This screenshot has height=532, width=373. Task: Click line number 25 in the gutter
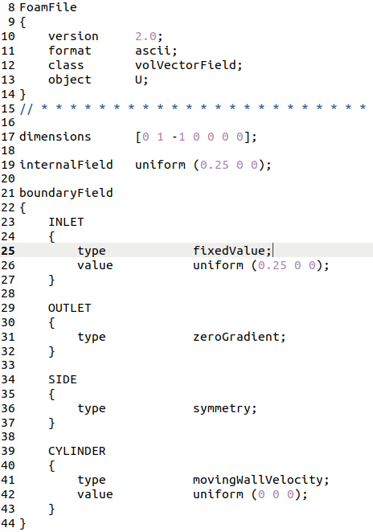8,251
